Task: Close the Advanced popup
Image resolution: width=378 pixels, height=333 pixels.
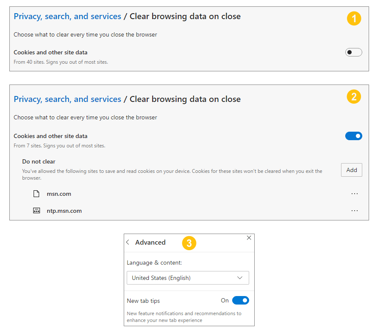Action: coord(249,238)
